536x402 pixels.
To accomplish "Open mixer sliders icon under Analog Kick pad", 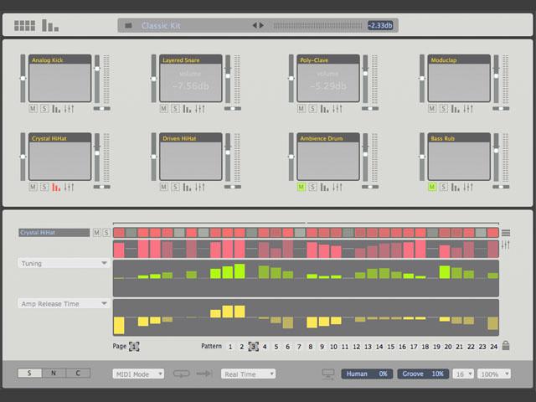I will point(69,109).
